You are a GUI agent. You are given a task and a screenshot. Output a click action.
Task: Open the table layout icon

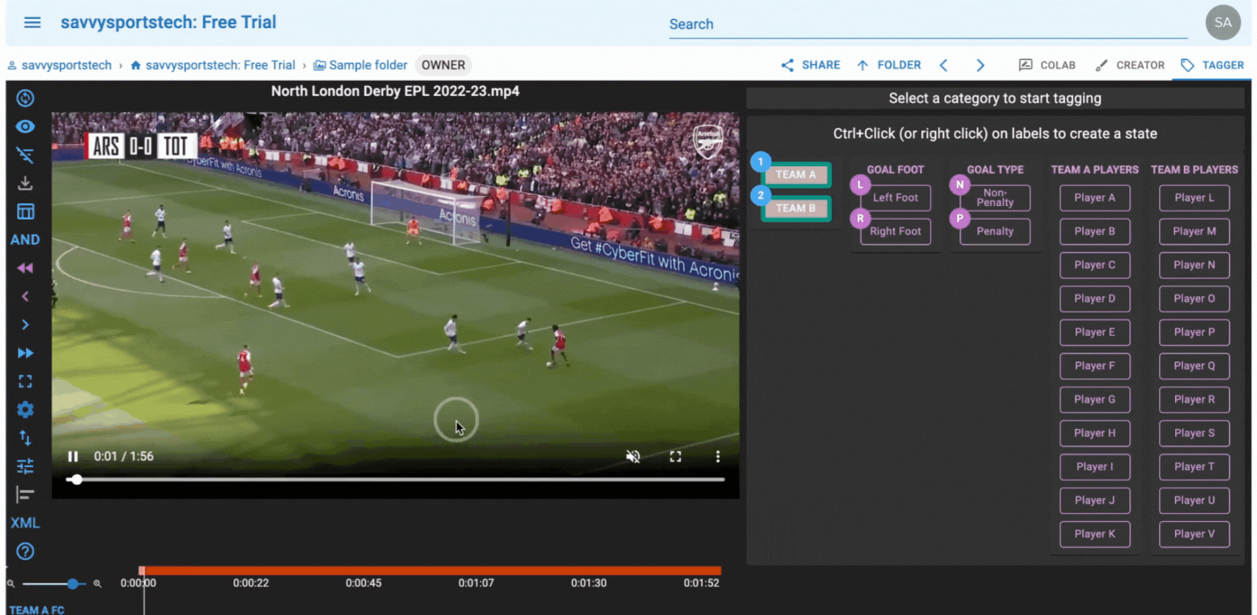pyautogui.click(x=25, y=211)
